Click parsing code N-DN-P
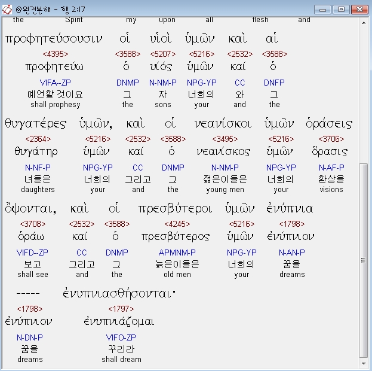The width and height of the screenshot is (372, 371). [x=30, y=337]
